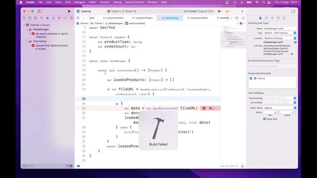Select 'Cannot find BarChartView in scope' issue
The height and width of the screenshot is (178, 317).
(50, 47)
